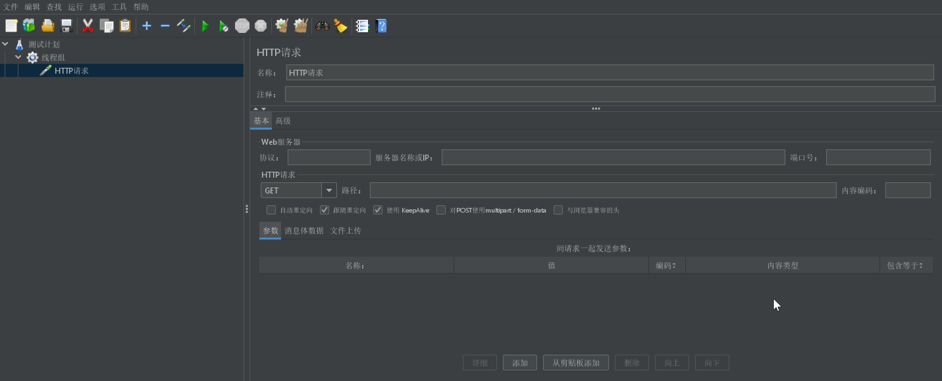Open the 工具 menu

[119, 7]
